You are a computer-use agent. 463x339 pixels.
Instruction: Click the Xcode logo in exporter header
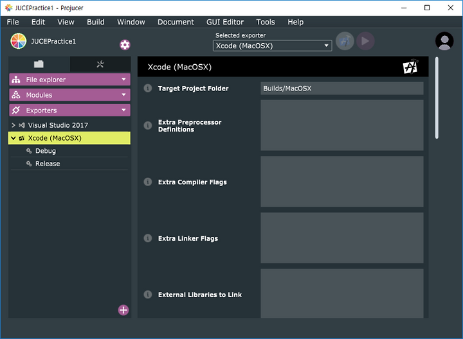(x=411, y=67)
